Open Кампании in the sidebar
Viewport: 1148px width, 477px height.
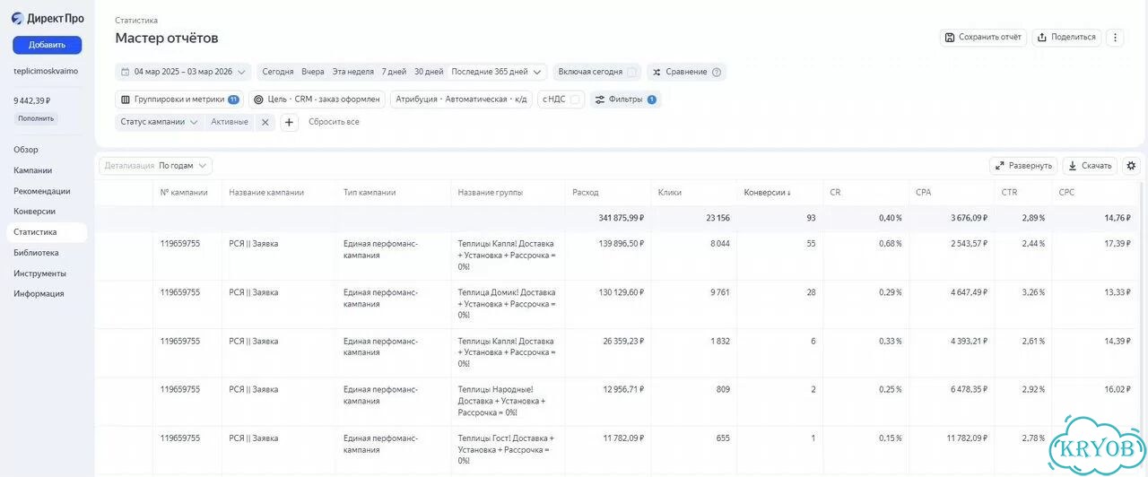[x=33, y=170]
